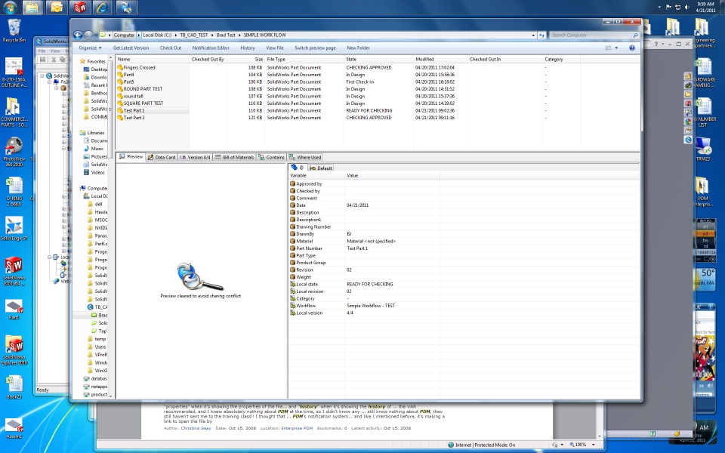Image resolution: width=725 pixels, height=453 pixels.
Task: Open File menu in SolidWorks Explorer window
Action: tap(42, 51)
